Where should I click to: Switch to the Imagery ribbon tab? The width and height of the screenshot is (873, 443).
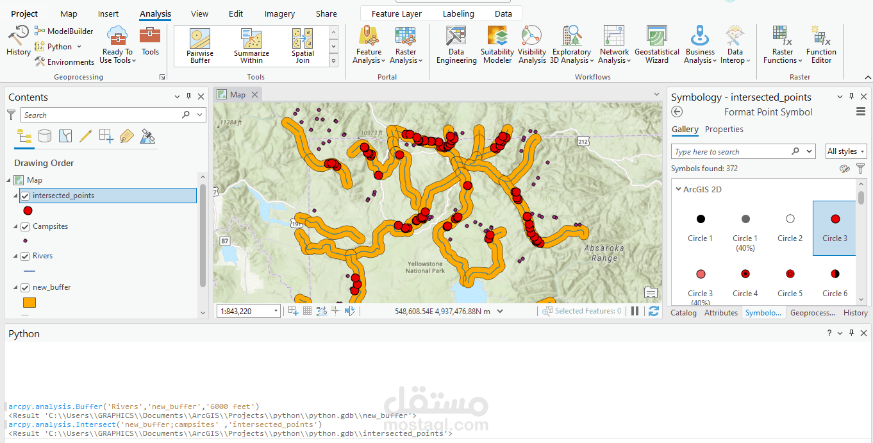coord(279,13)
